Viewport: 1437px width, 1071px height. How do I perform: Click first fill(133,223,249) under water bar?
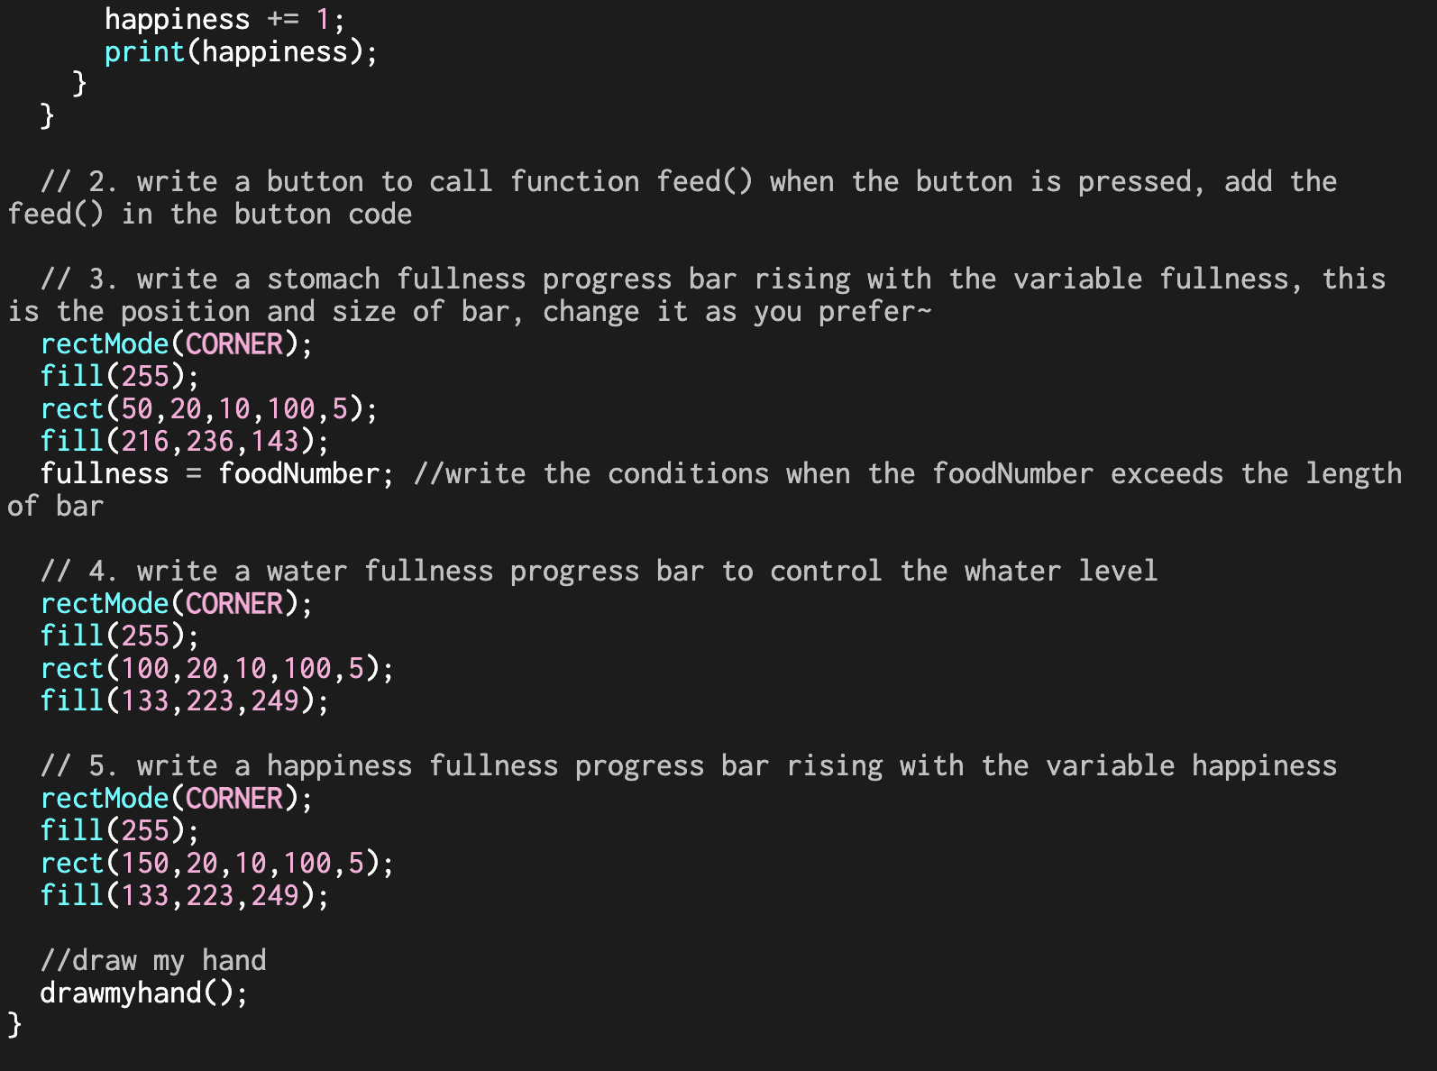(185, 700)
